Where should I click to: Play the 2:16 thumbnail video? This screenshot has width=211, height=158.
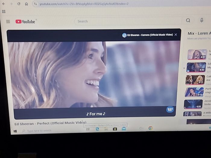click(x=194, y=92)
